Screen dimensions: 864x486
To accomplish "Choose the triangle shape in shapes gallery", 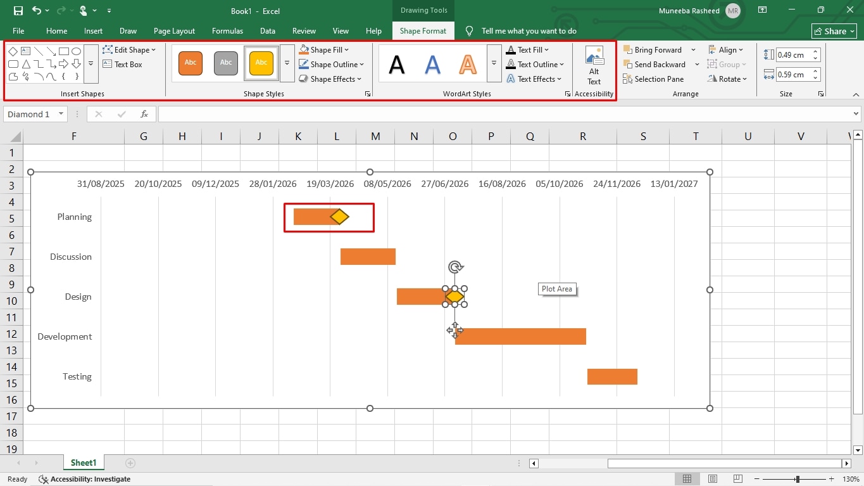I will point(26,64).
